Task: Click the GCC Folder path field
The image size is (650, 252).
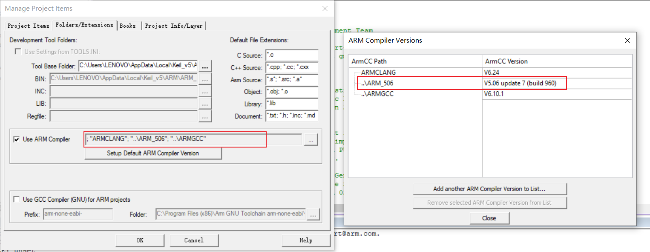Action: click(231, 214)
